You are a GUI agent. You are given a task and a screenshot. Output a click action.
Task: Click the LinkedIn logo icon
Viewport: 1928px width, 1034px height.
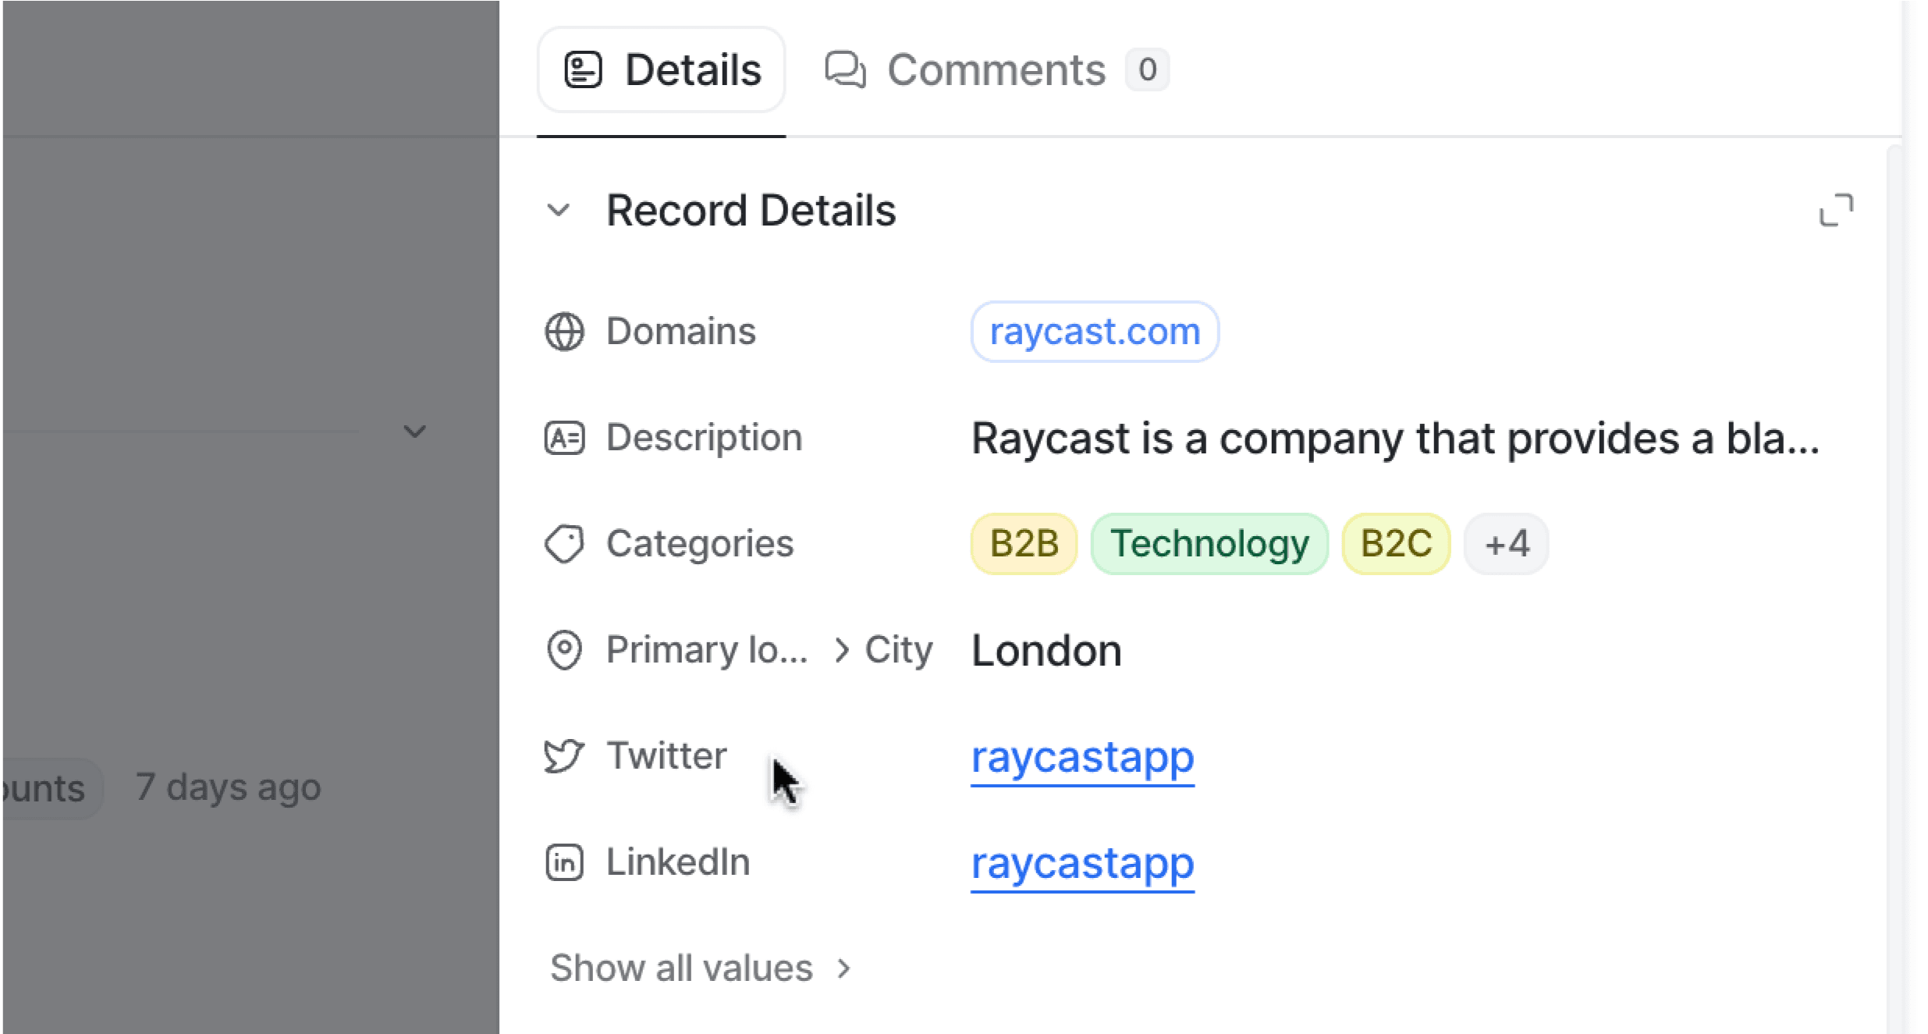pos(564,862)
